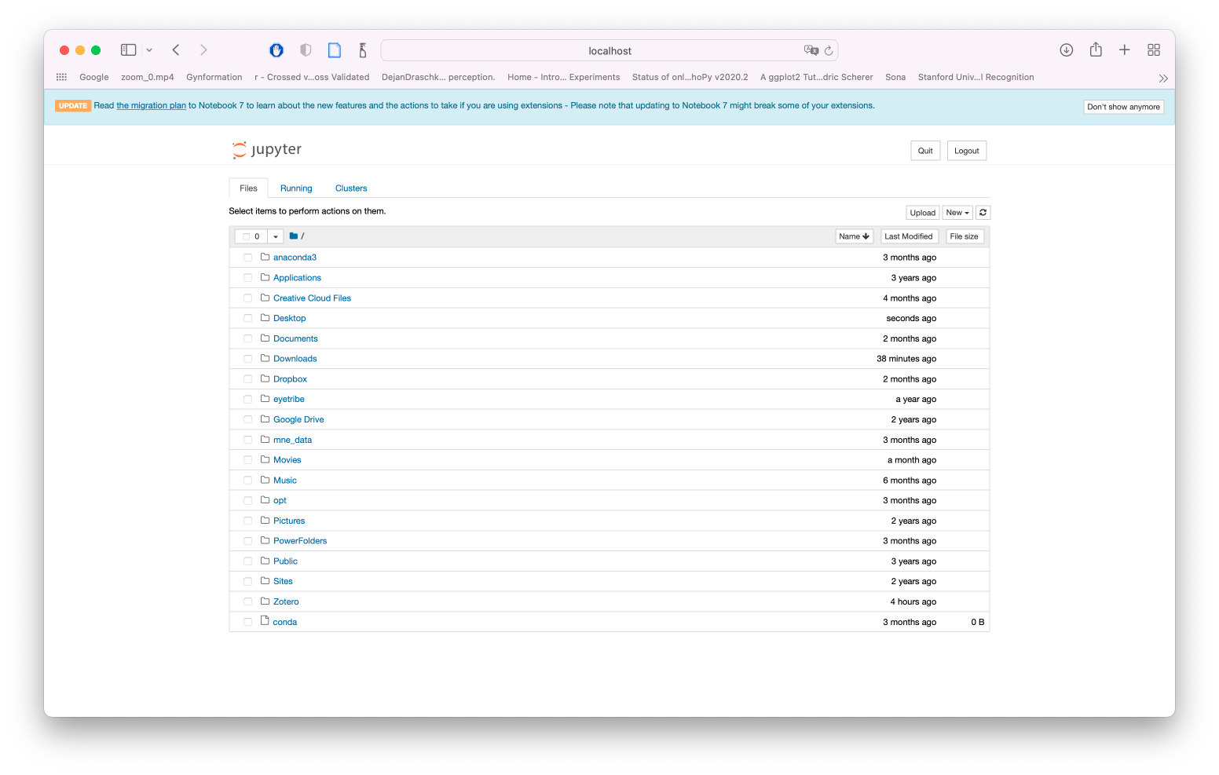Click the Quit button
The height and width of the screenshot is (775, 1219).
925,151
